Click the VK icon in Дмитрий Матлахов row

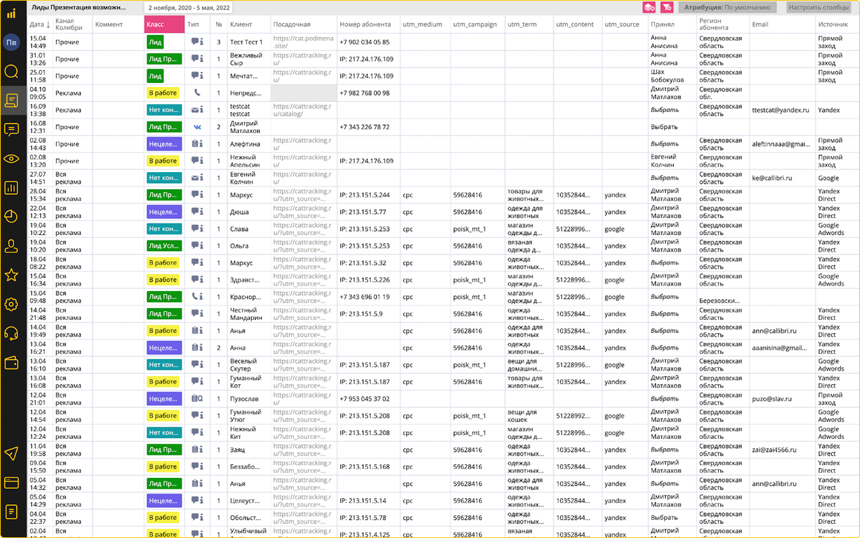click(197, 127)
